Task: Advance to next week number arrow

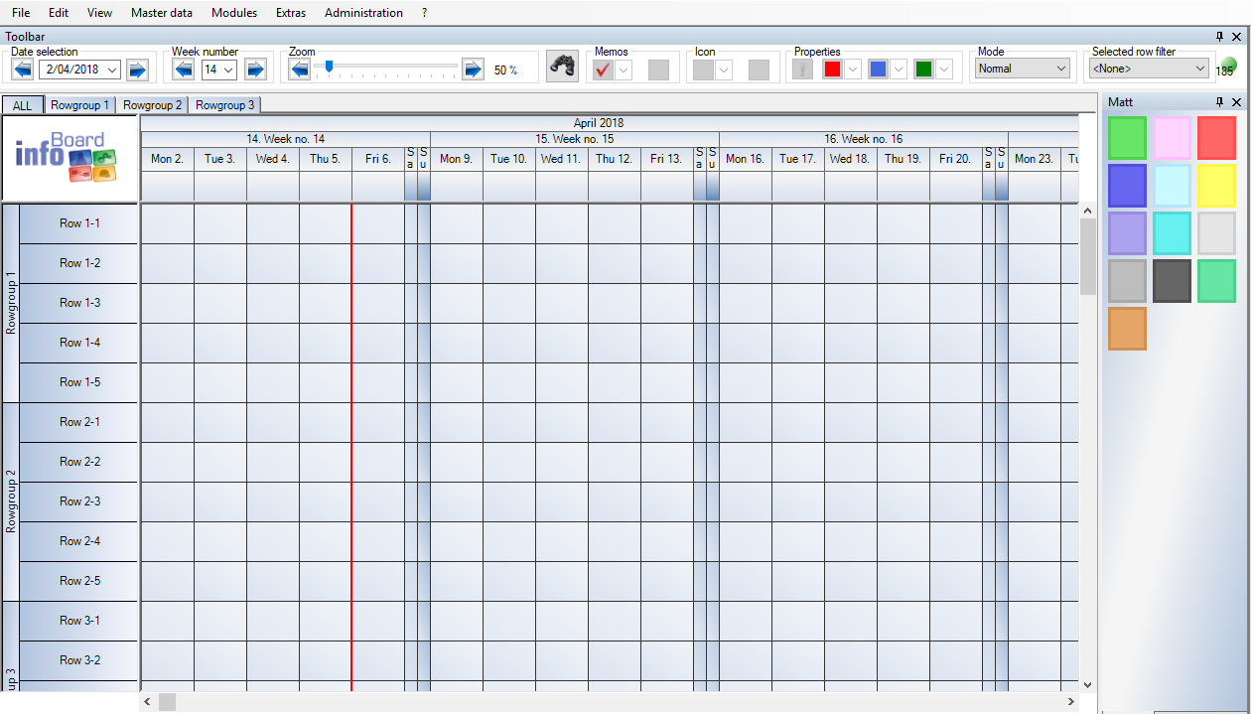Action: [x=255, y=70]
